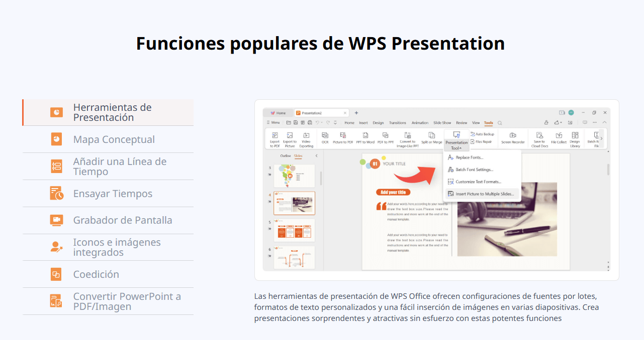Collapse the slide panel with left chevron

pyautogui.click(x=316, y=156)
